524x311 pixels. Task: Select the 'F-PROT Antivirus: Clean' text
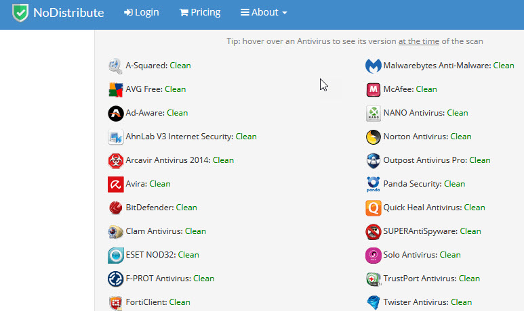pos(170,279)
